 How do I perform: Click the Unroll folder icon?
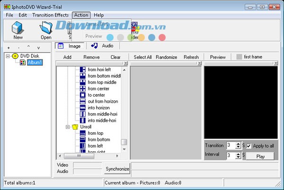point(75,127)
